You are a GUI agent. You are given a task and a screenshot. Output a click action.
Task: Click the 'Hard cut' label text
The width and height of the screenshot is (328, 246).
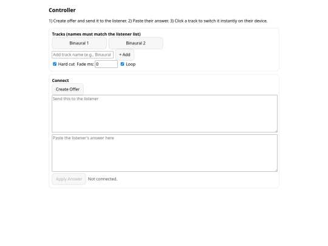66,64
